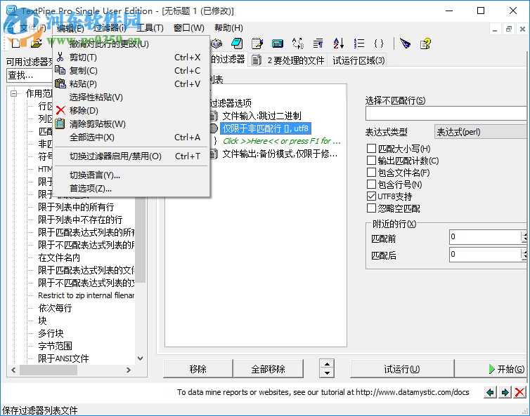Click the curly braces toolbar icon
This screenshot has width=530, height=416.
(x=379, y=43)
